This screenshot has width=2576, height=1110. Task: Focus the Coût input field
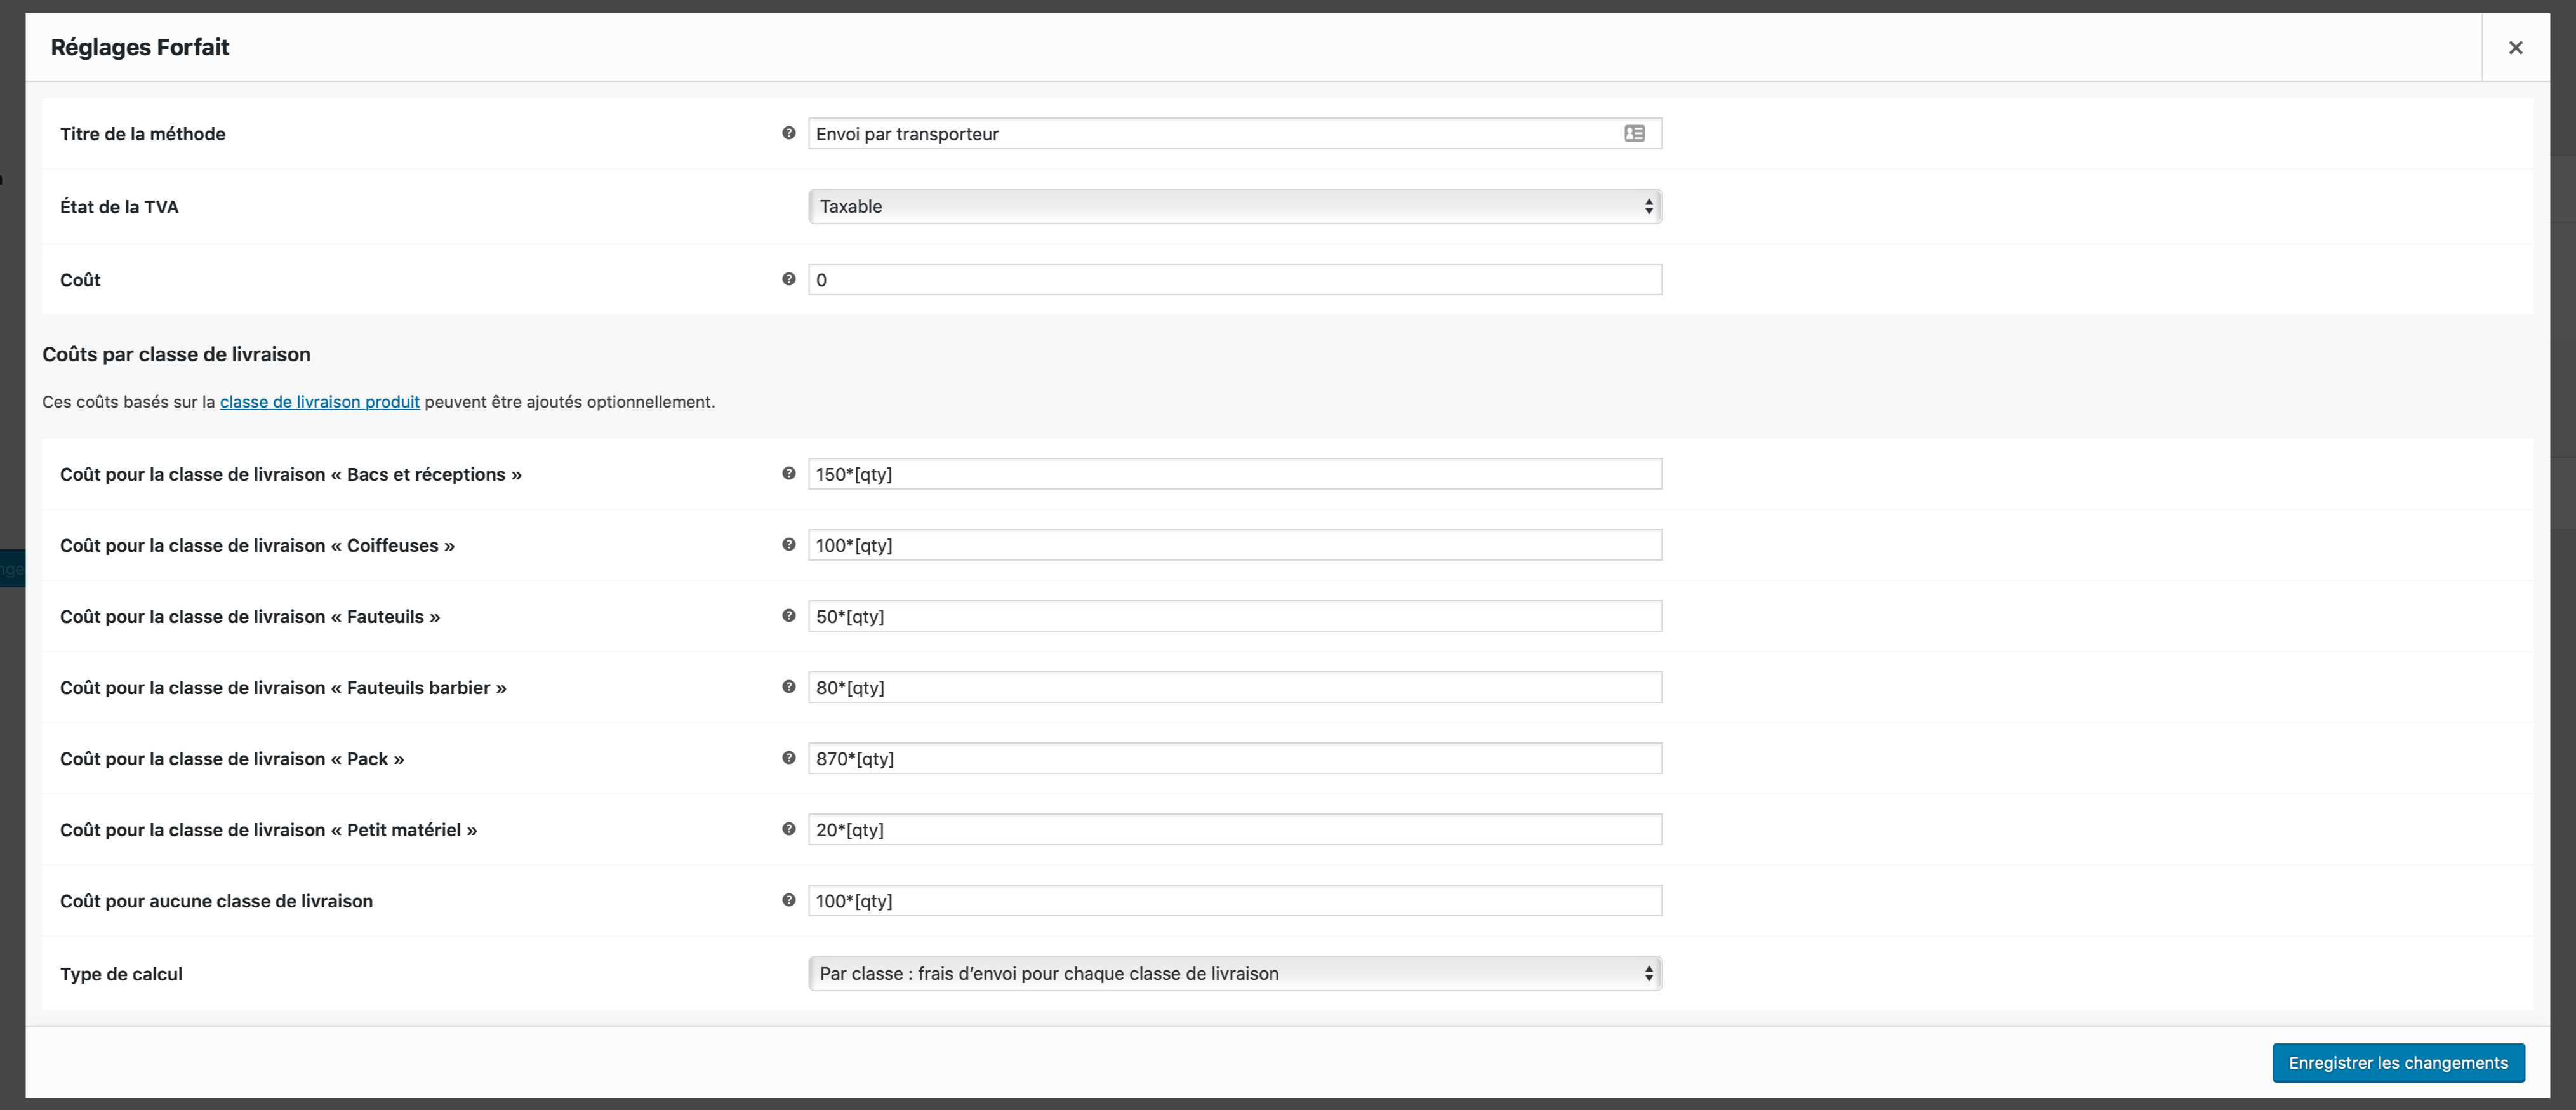(1234, 280)
